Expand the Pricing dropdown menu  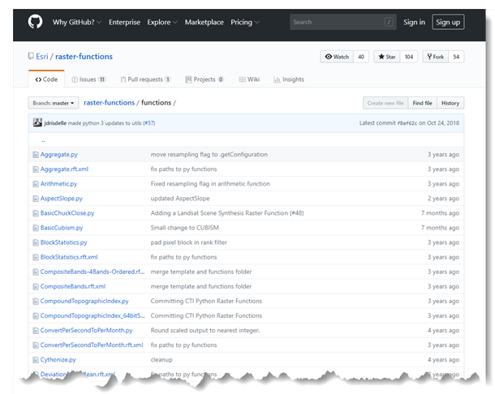point(244,22)
